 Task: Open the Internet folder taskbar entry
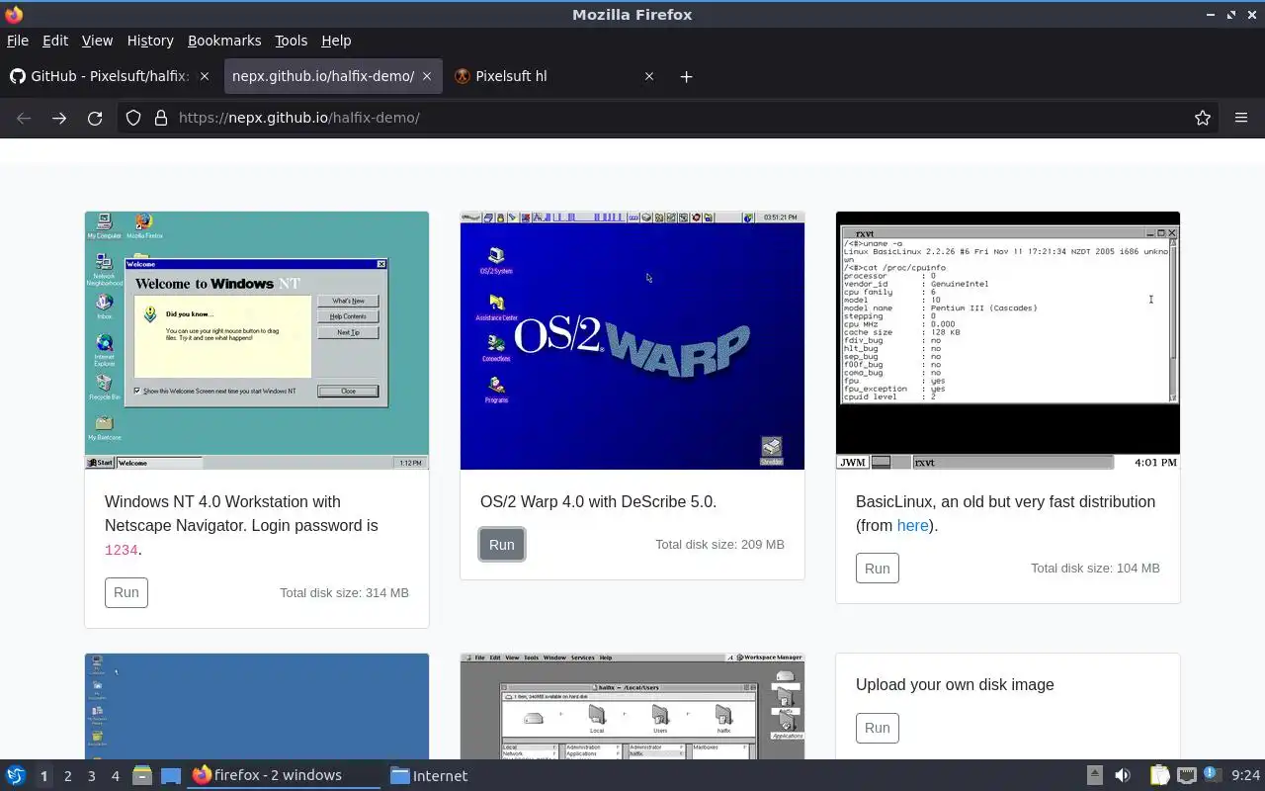[x=429, y=775]
